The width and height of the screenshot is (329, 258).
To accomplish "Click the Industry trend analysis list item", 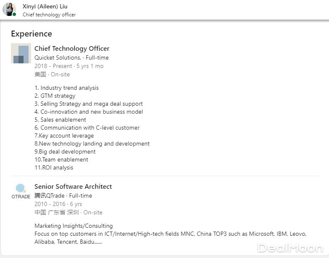I will coord(66,88).
